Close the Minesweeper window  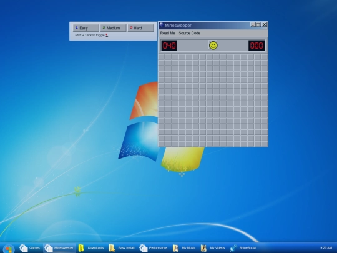(265, 25)
